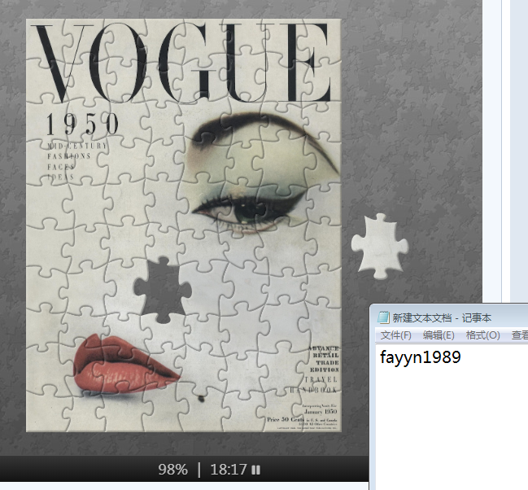Click the fayyn1989 text in Notepad
Screen dimensions: 528x490
[420, 357]
